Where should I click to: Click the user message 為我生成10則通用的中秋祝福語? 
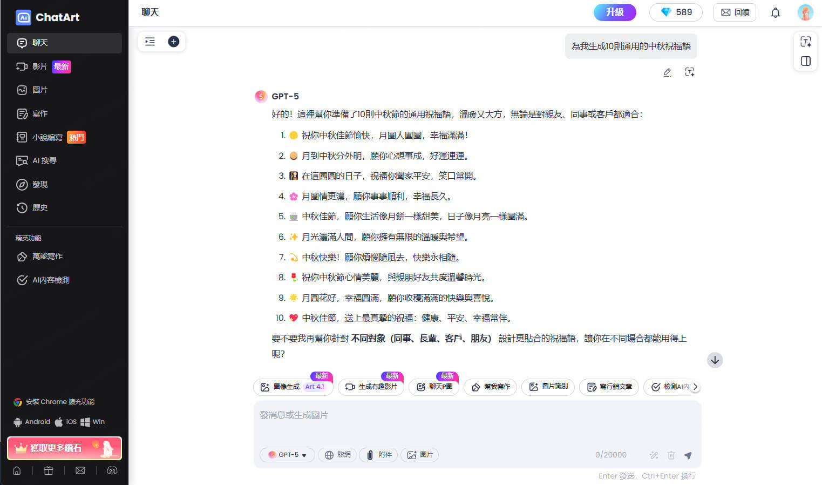pos(631,46)
